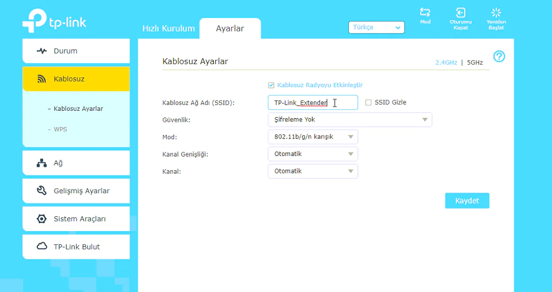Click the Mod switch icon
This screenshot has width=552, height=292.
[425, 12]
